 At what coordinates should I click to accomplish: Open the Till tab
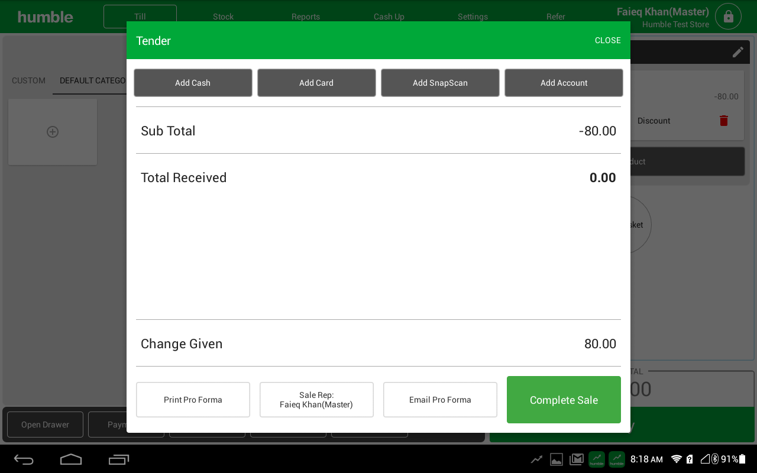pyautogui.click(x=140, y=17)
